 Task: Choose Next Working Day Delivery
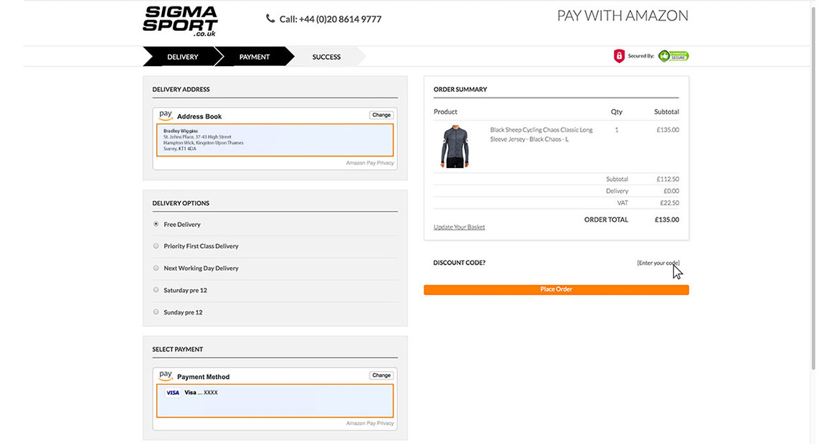coord(156,268)
